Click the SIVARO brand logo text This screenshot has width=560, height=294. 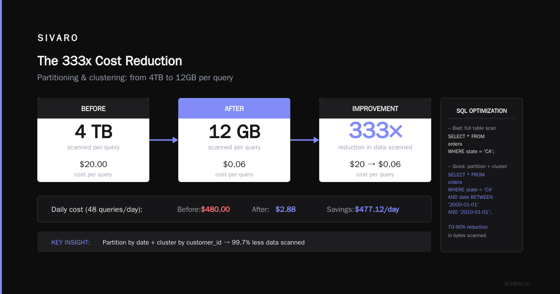[58, 38]
